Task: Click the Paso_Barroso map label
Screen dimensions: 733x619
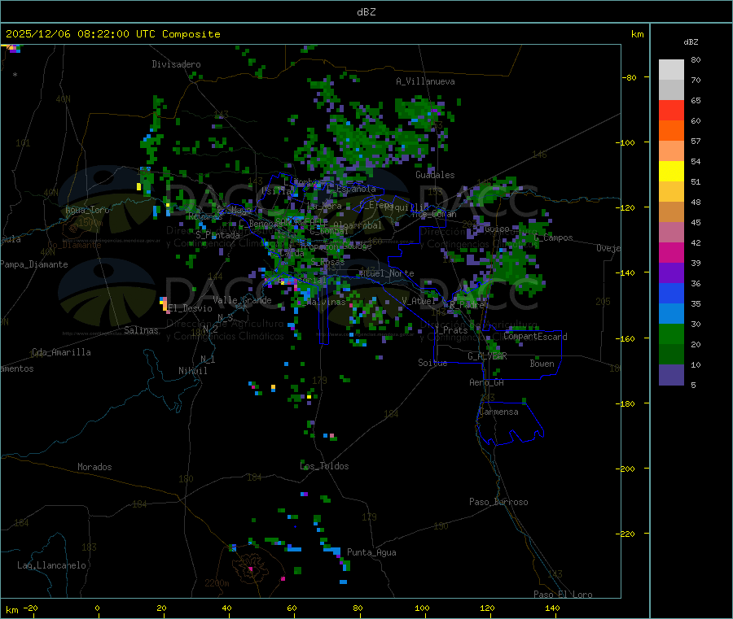Action: 498,502
